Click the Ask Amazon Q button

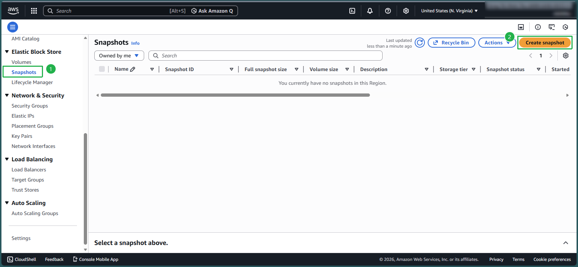(212, 11)
